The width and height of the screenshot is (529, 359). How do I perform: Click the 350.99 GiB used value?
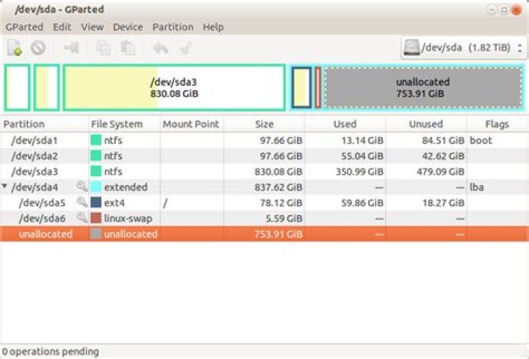pyautogui.click(x=359, y=171)
